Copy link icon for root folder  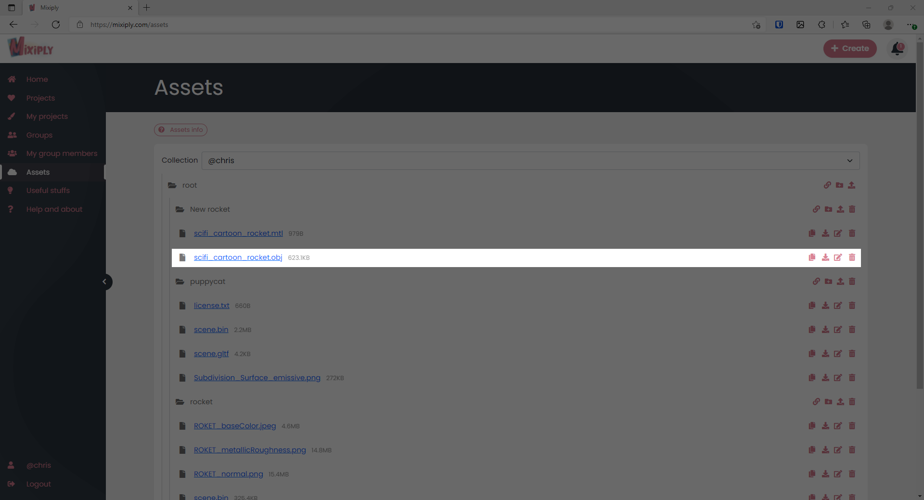[827, 185]
